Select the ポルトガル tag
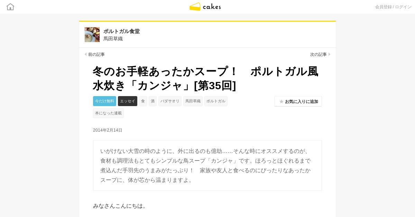This screenshot has width=415, height=217. (216, 101)
